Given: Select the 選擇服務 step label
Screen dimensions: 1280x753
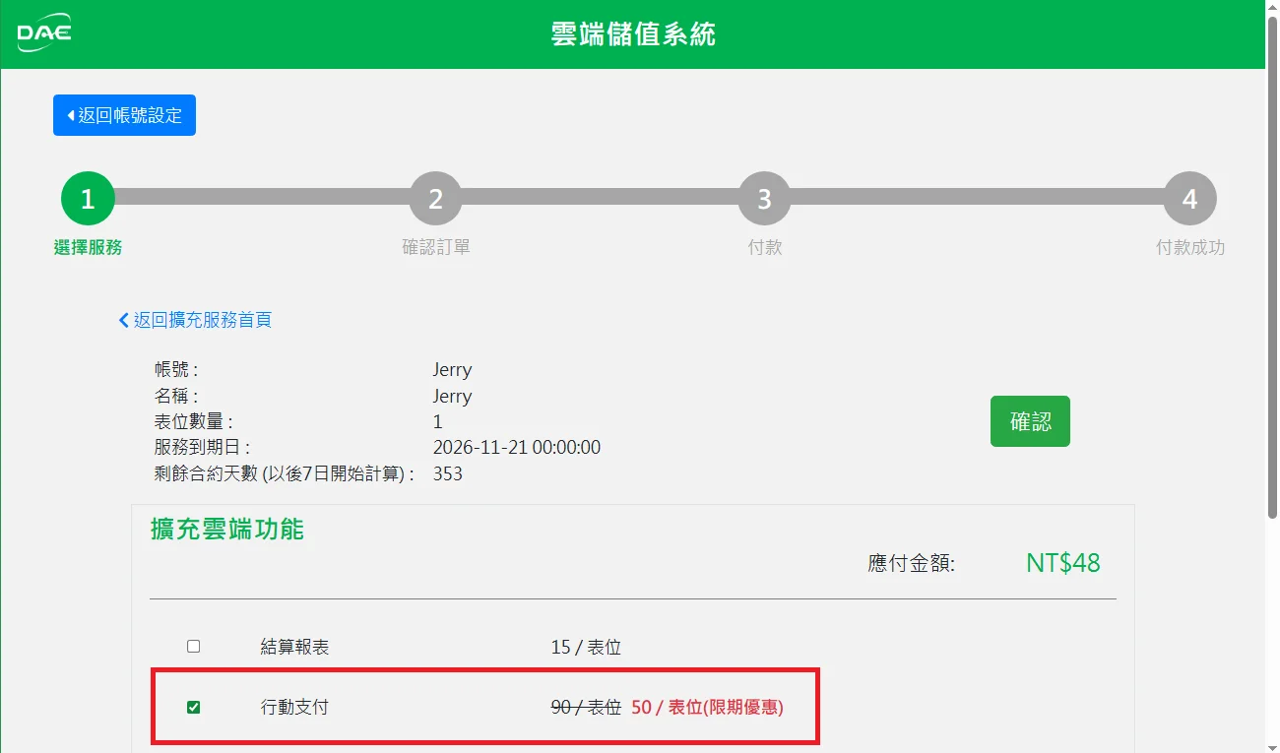Looking at the screenshot, I should 88,248.
